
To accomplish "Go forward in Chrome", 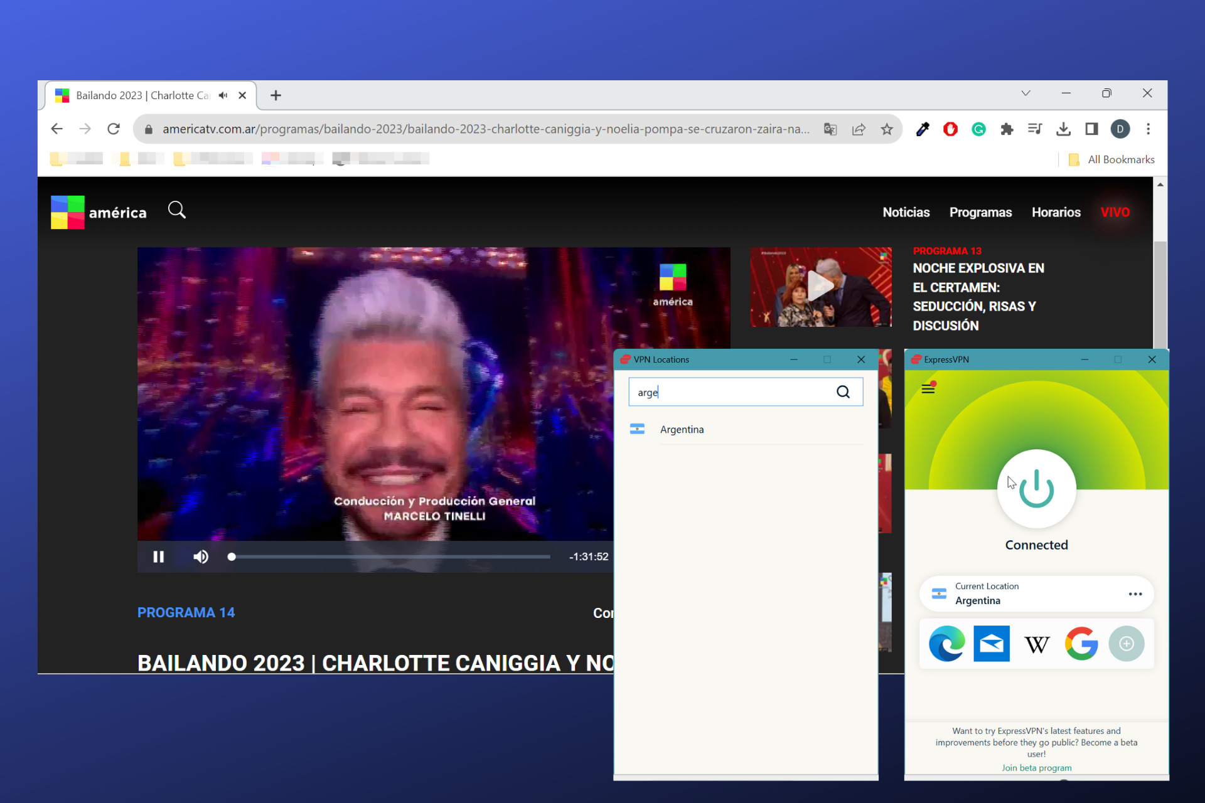I will pos(85,129).
